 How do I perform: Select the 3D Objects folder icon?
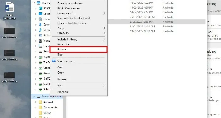click(x=40, y=8)
